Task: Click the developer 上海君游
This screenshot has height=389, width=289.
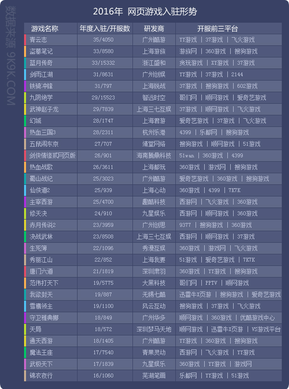Action: (154, 121)
